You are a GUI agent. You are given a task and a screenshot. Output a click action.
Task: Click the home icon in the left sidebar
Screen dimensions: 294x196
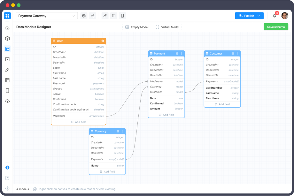[7, 28]
